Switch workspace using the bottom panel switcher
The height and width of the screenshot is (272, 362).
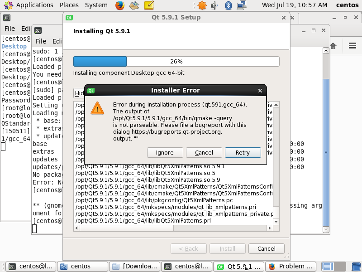coord(333,267)
